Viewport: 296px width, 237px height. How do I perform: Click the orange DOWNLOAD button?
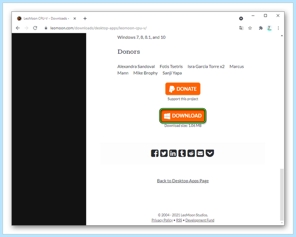point(183,116)
